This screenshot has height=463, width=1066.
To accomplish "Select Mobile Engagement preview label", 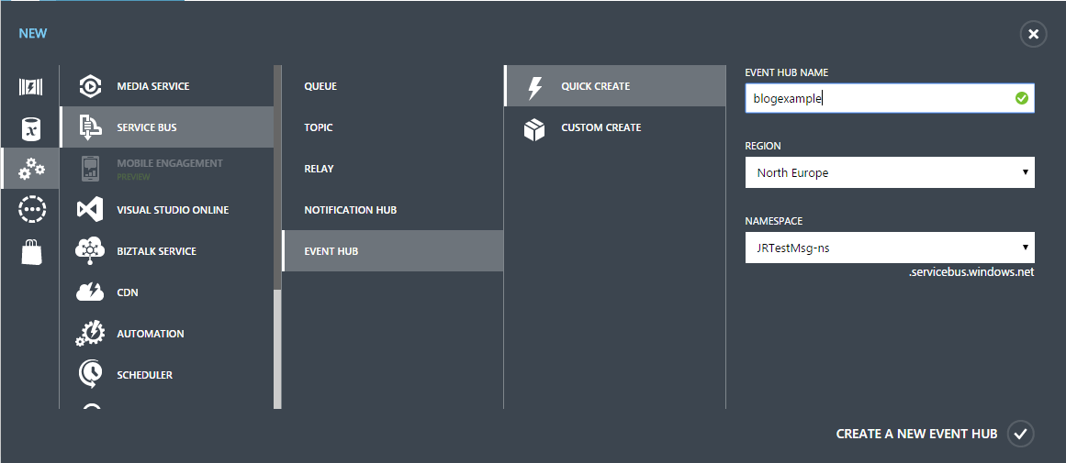I will 170,169.
